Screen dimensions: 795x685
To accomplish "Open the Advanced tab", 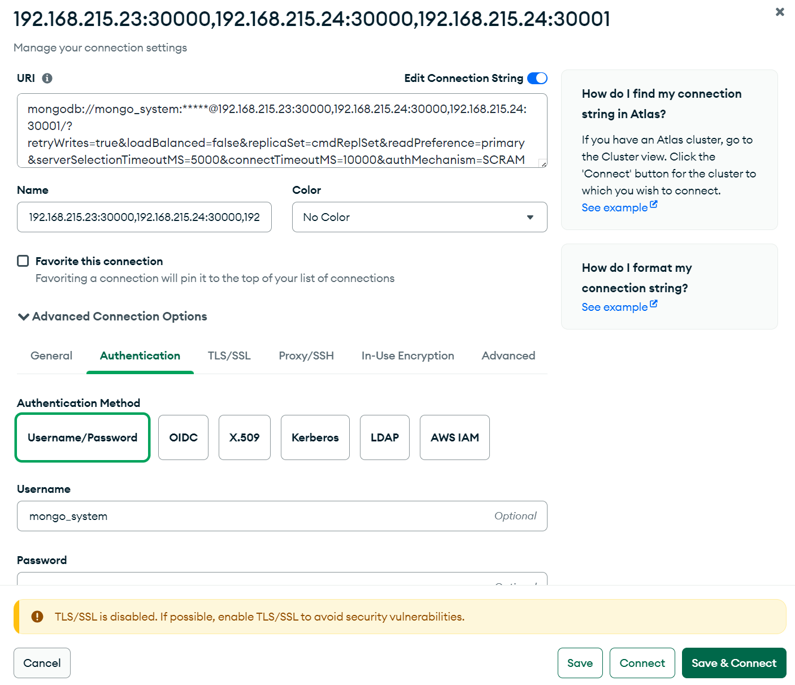I will pos(509,355).
